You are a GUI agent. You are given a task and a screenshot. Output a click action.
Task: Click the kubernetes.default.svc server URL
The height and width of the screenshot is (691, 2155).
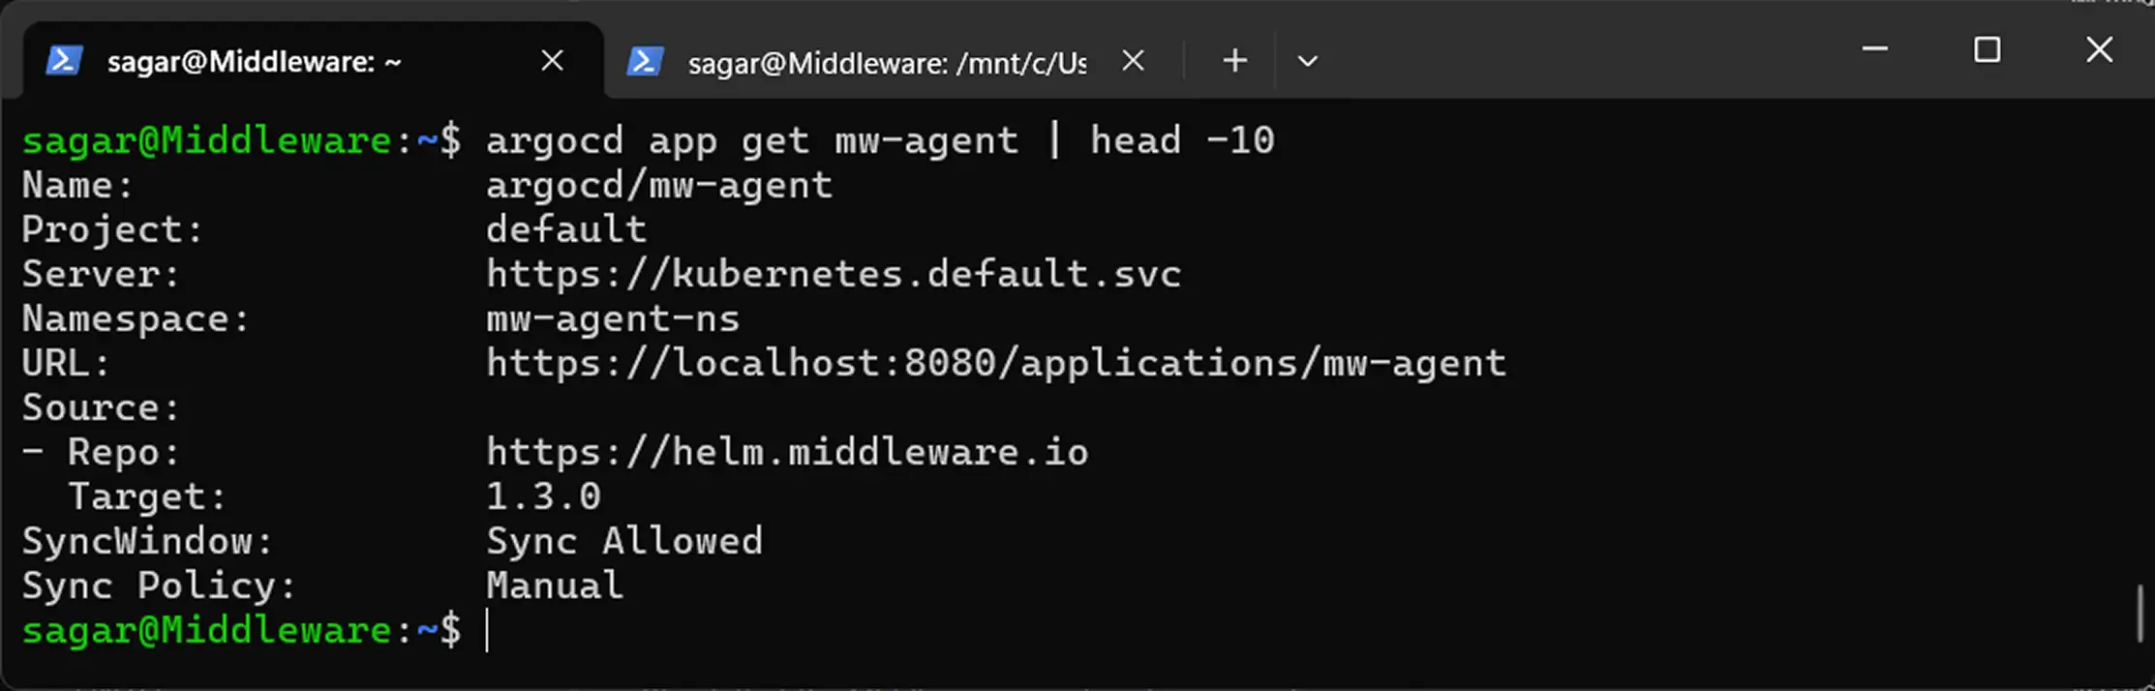tap(834, 273)
